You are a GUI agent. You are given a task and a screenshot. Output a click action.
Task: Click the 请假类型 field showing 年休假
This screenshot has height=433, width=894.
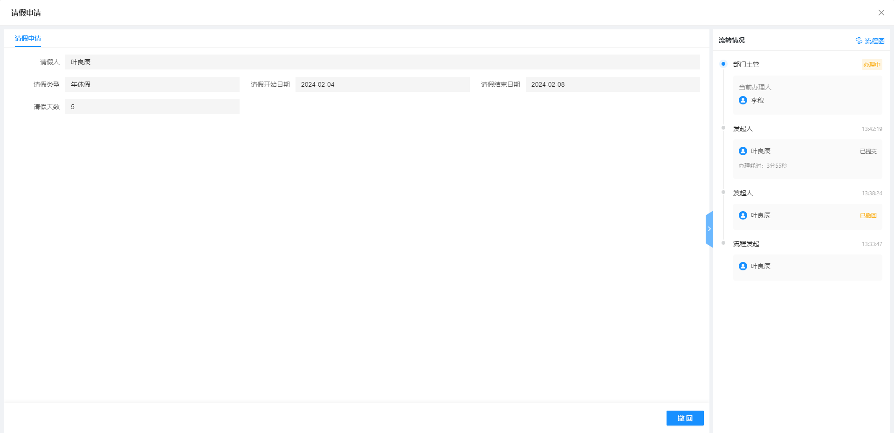[x=152, y=84]
